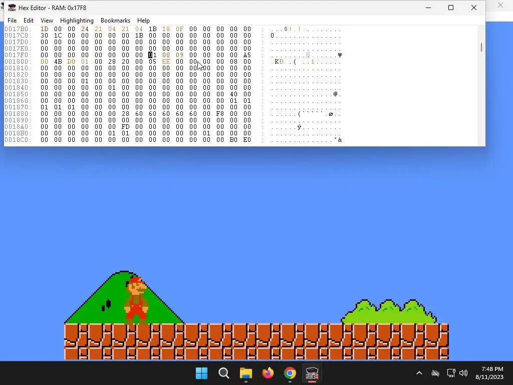Screen dimensions: 513x385
Task: Open the Edit menu
Action: (x=29, y=20)
